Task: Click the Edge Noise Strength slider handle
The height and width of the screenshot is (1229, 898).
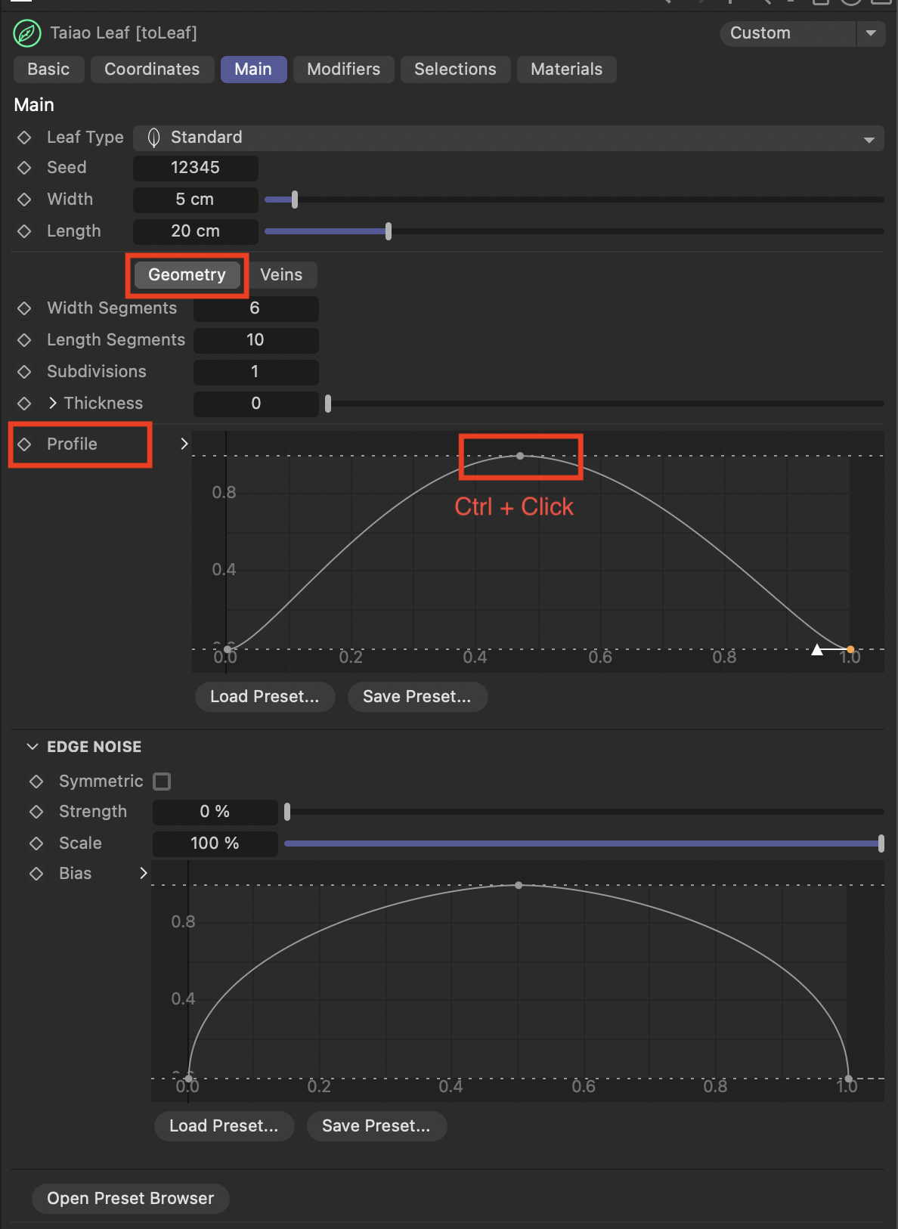Action: (x=287, y=812)
